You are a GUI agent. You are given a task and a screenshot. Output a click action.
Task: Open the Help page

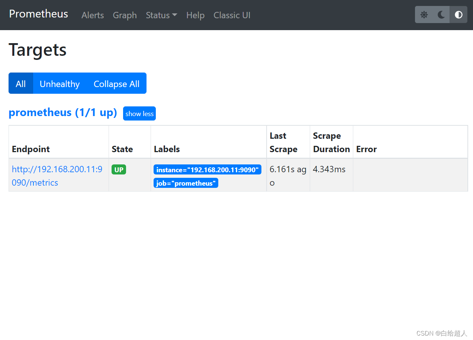pos(195,15)
